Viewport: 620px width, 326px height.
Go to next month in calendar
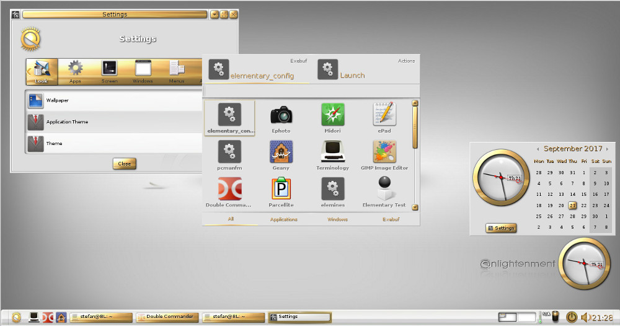[608, 149]
